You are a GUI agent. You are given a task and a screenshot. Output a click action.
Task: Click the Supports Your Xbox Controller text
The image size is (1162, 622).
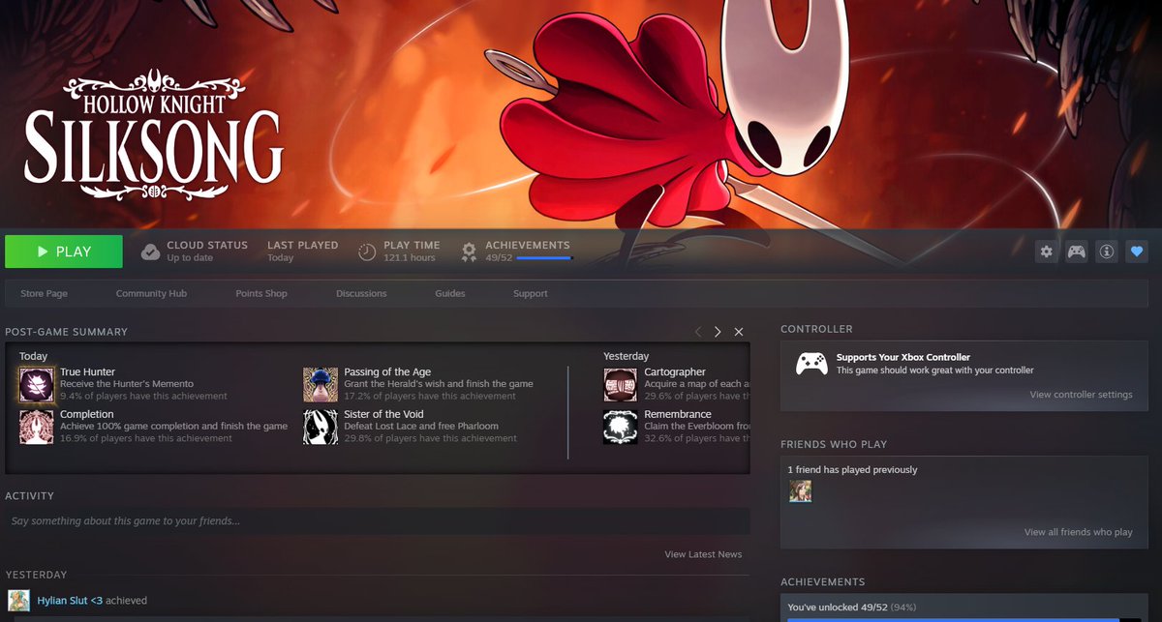click(903, 357)
